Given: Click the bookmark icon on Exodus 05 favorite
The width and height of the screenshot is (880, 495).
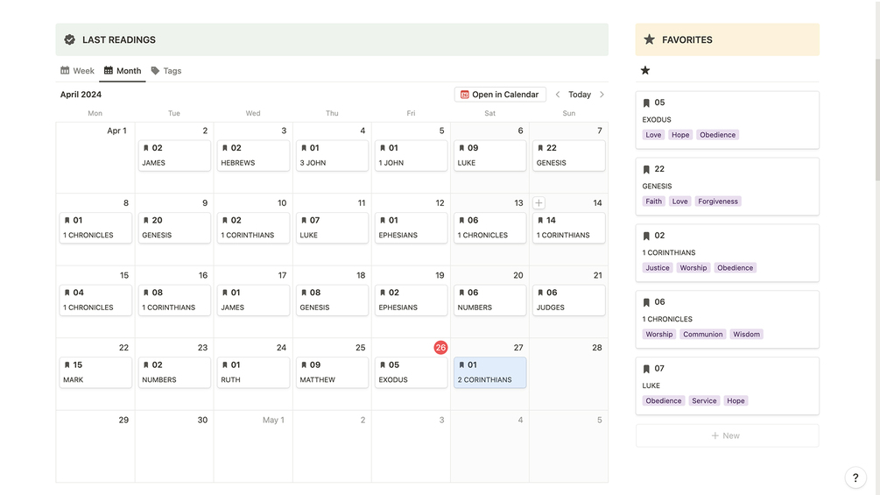Looking at the screenshot, I should [x=646, y=103].
